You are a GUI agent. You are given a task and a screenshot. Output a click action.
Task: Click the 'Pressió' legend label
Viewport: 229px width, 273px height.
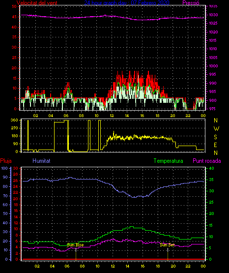pos(191,3)
